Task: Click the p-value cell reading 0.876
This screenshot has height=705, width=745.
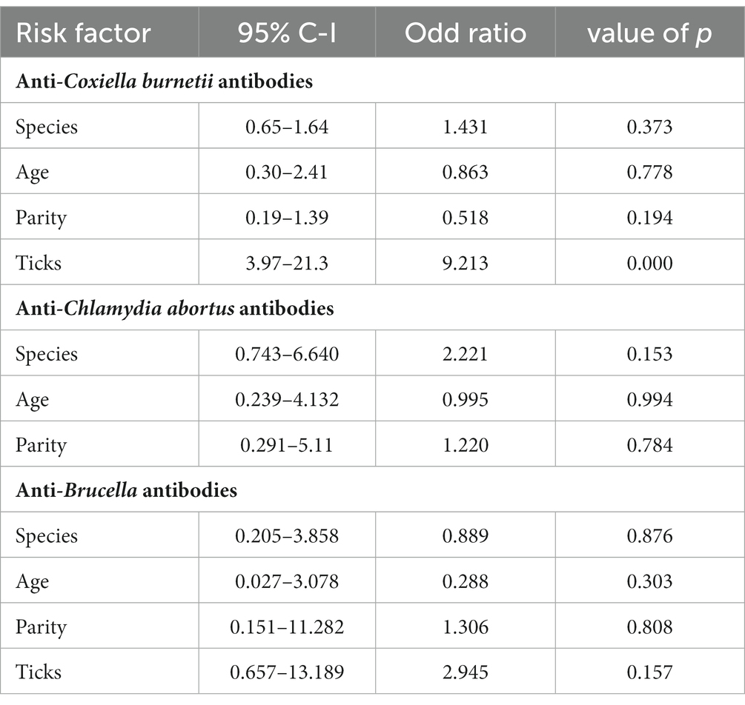Action: point(649,535)
